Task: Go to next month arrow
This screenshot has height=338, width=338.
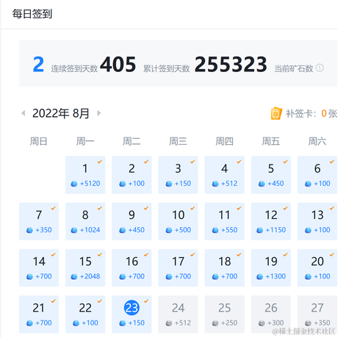Action: pos(98,113)
